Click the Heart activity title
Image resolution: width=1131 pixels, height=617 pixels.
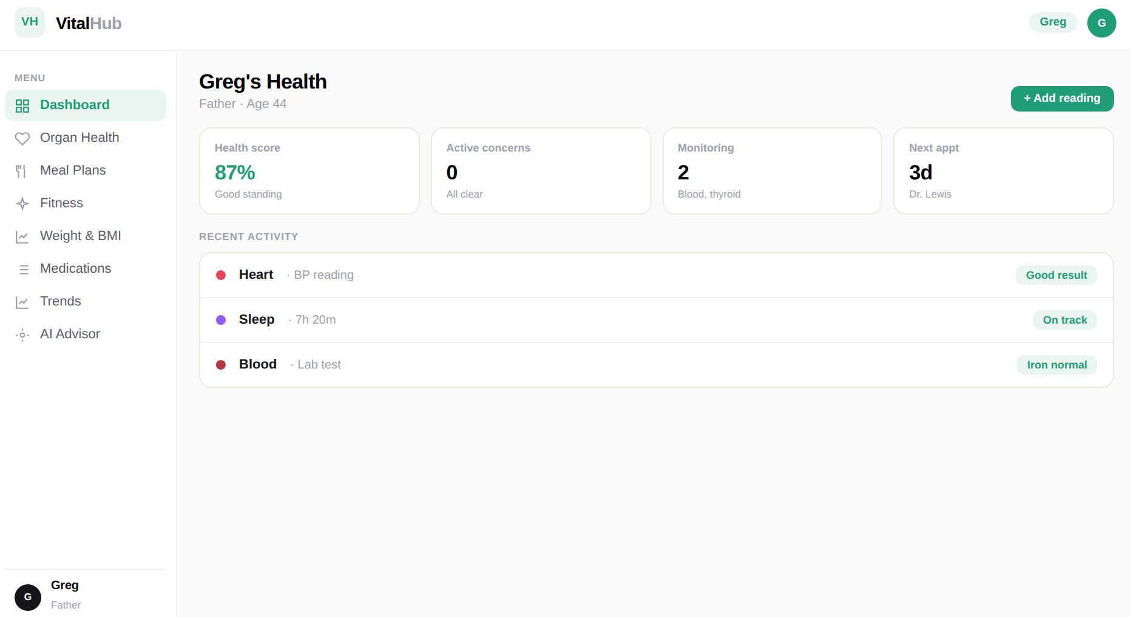tap(256, 275)
